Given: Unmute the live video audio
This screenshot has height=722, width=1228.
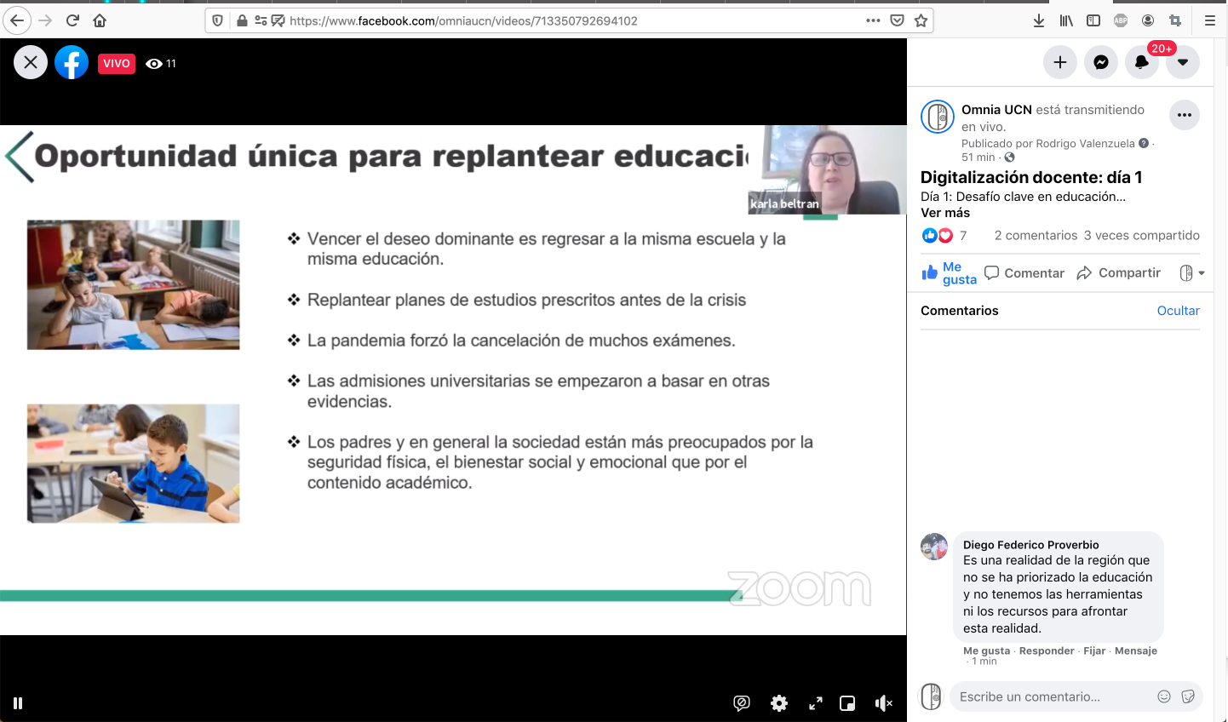Looking at the screenshot, I should (x=883, y=703).
